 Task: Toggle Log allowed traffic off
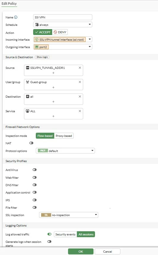49,234
